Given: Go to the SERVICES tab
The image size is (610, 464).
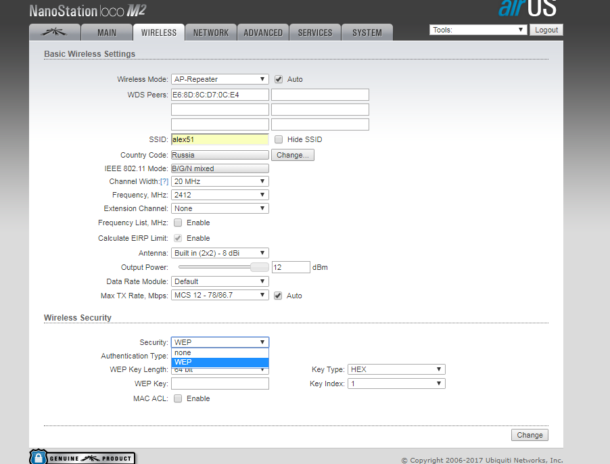Looking at the screenshot, I should (x=315, y=32).
